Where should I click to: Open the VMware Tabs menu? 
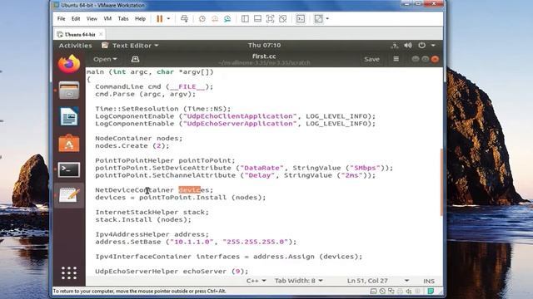click(x=123, y=18)
